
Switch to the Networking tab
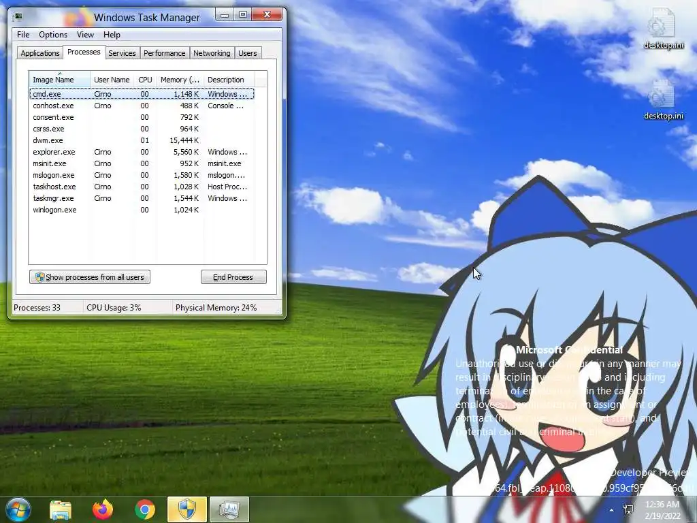coord(212,53)
